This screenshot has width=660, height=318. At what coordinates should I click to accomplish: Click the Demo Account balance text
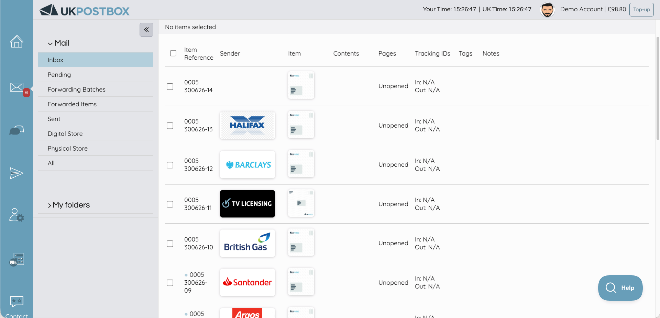point(593,9)
